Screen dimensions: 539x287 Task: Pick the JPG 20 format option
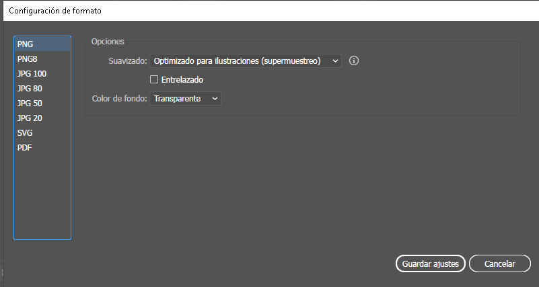(42, 118)
